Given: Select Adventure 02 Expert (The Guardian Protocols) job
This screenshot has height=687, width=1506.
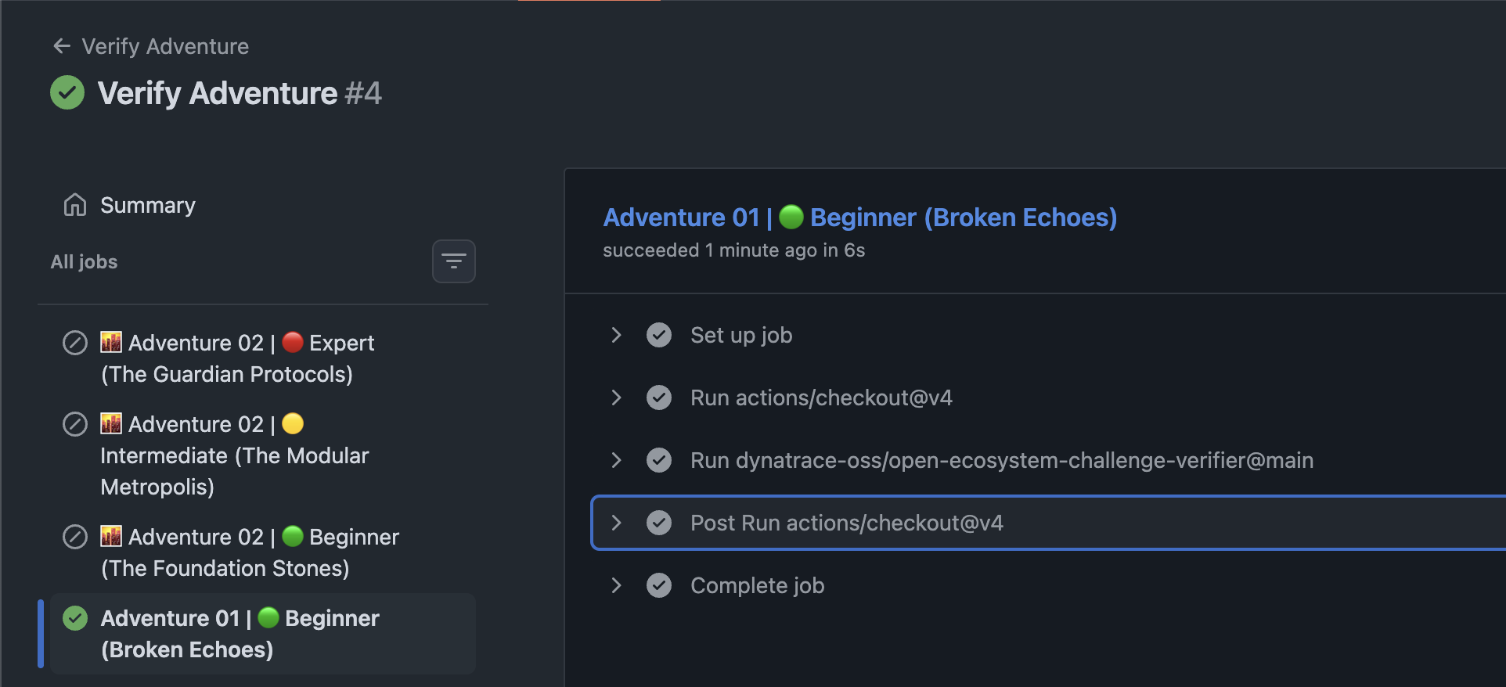Looking at the screenshot, I should tap(263, 358).
